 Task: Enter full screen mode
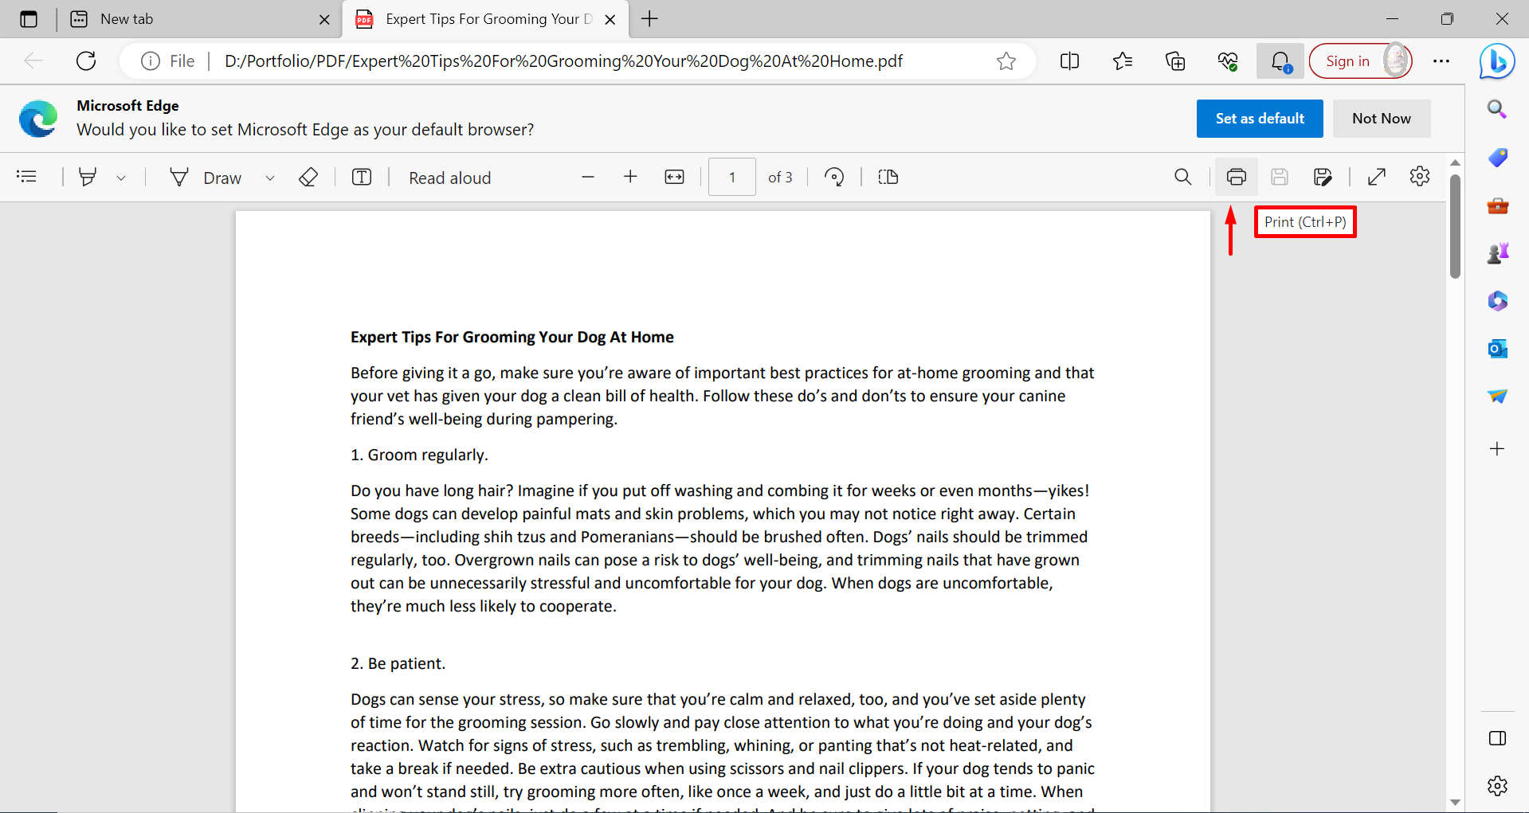coord(1377,177)
